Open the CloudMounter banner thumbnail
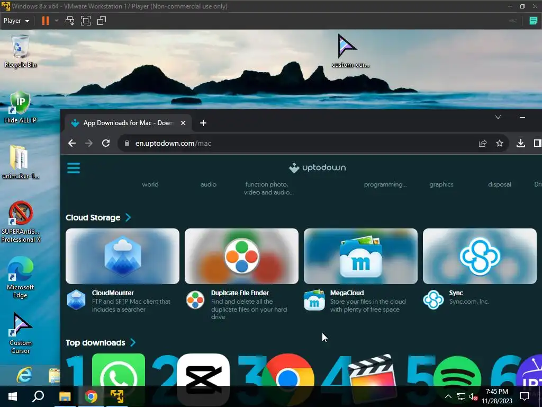 click(122, 256)
